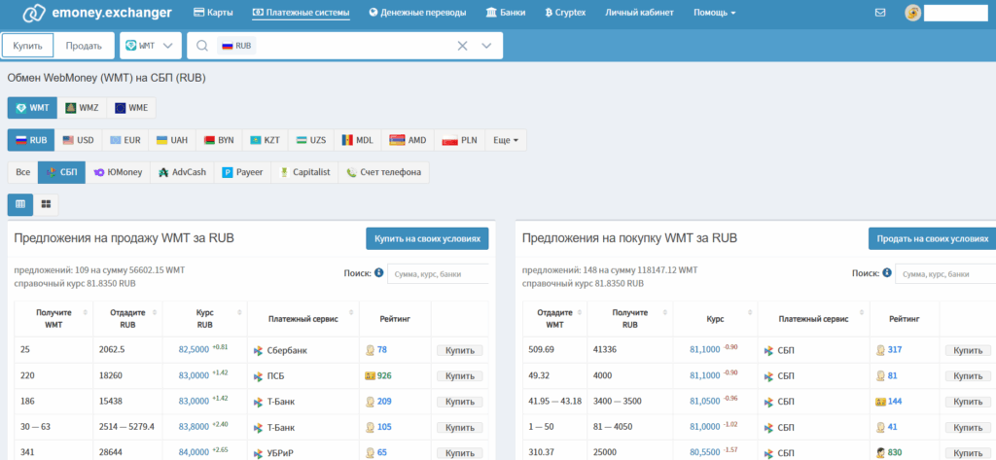Viewport: 996px width, 460px height.
Task: Select the MDL flag currency
Action: [358, 140]
